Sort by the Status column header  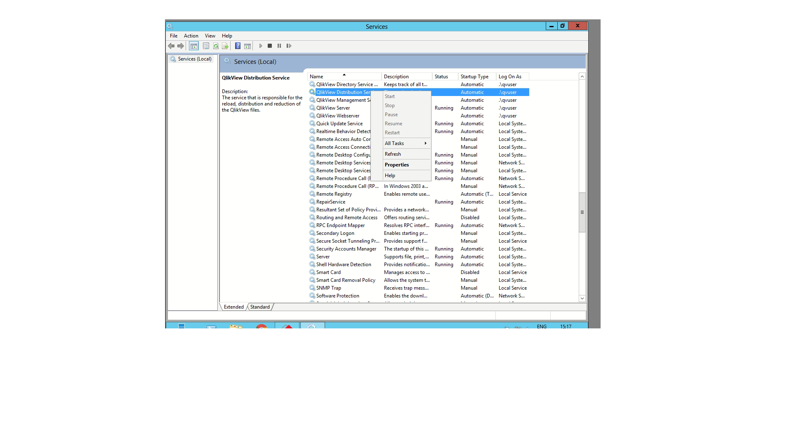pyautogui.click(x=445, y=77)
